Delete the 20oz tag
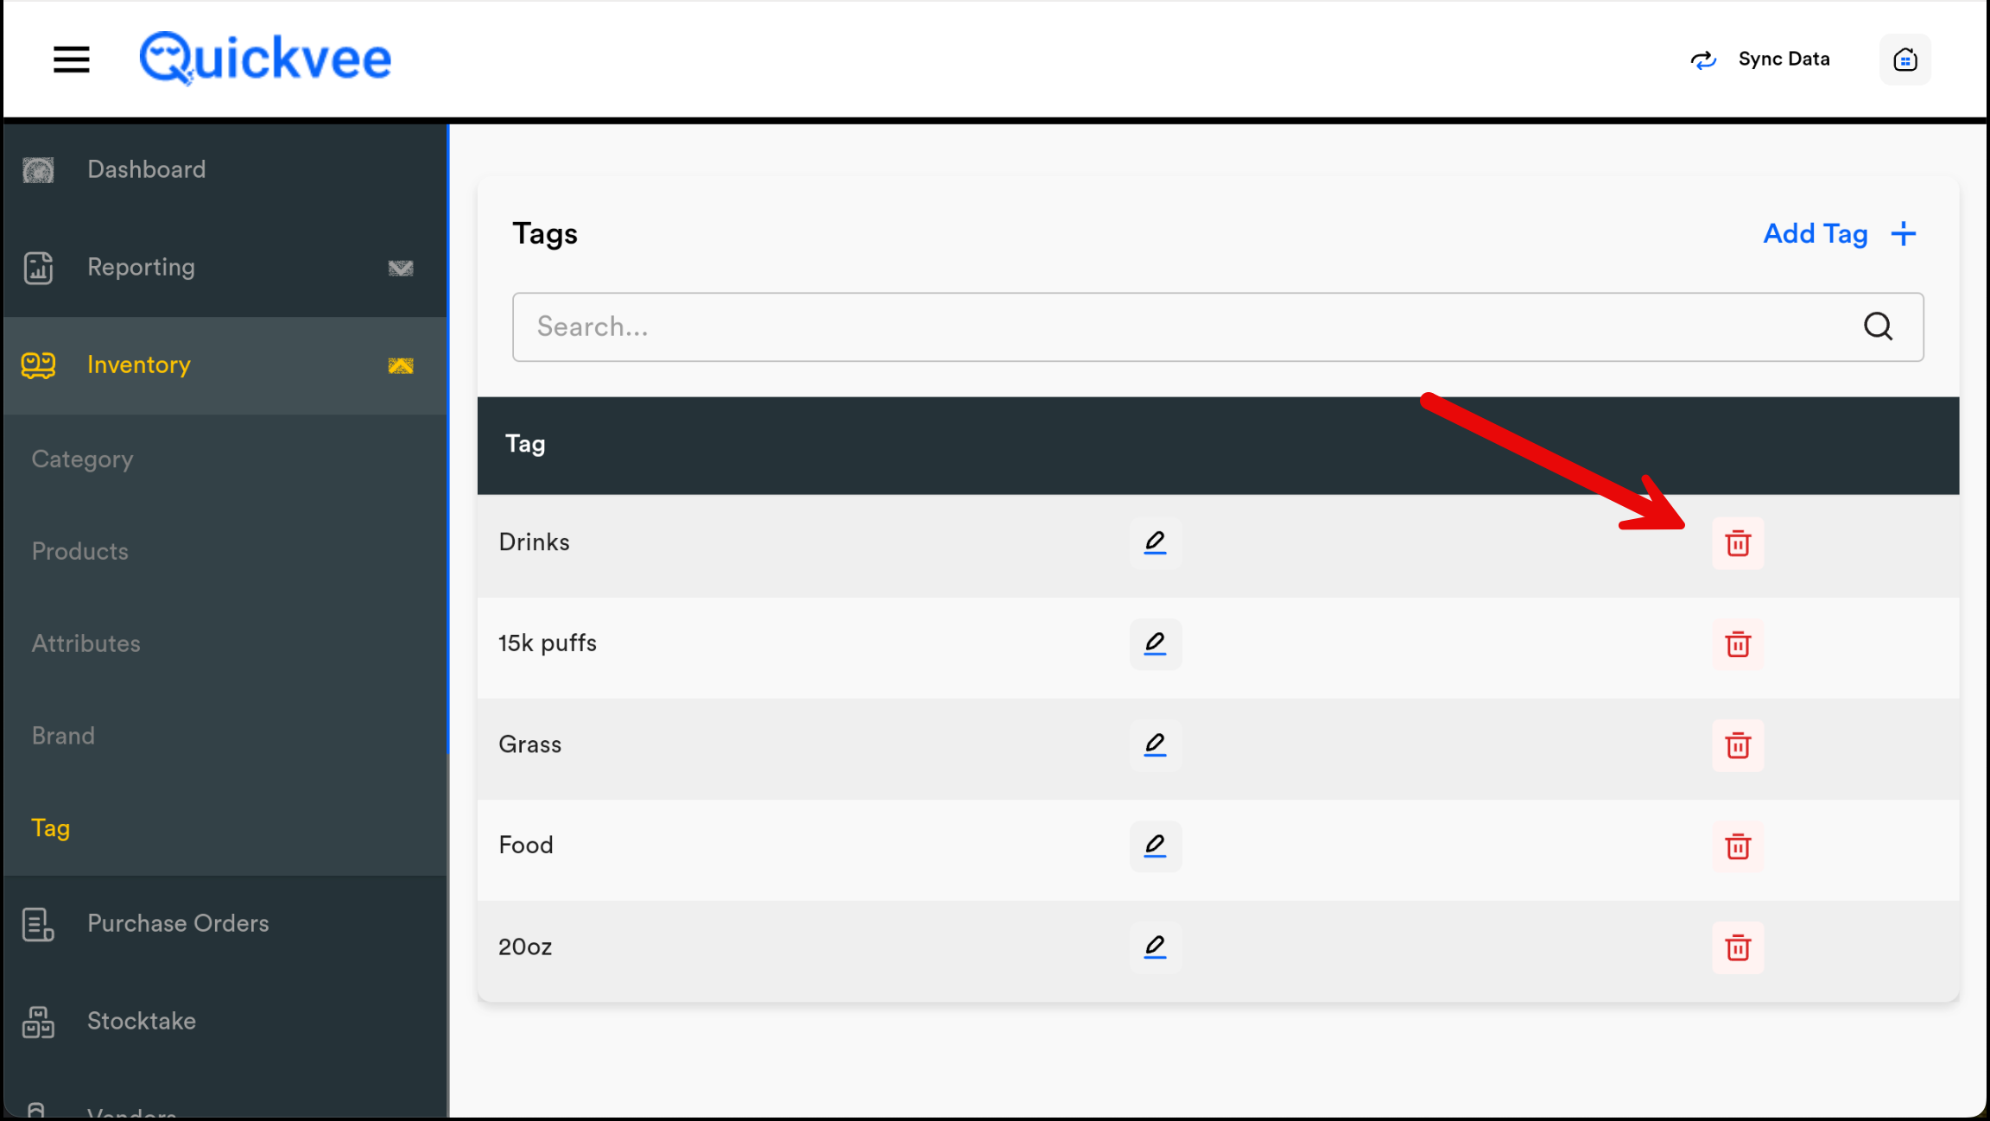 coord(1738,947)
